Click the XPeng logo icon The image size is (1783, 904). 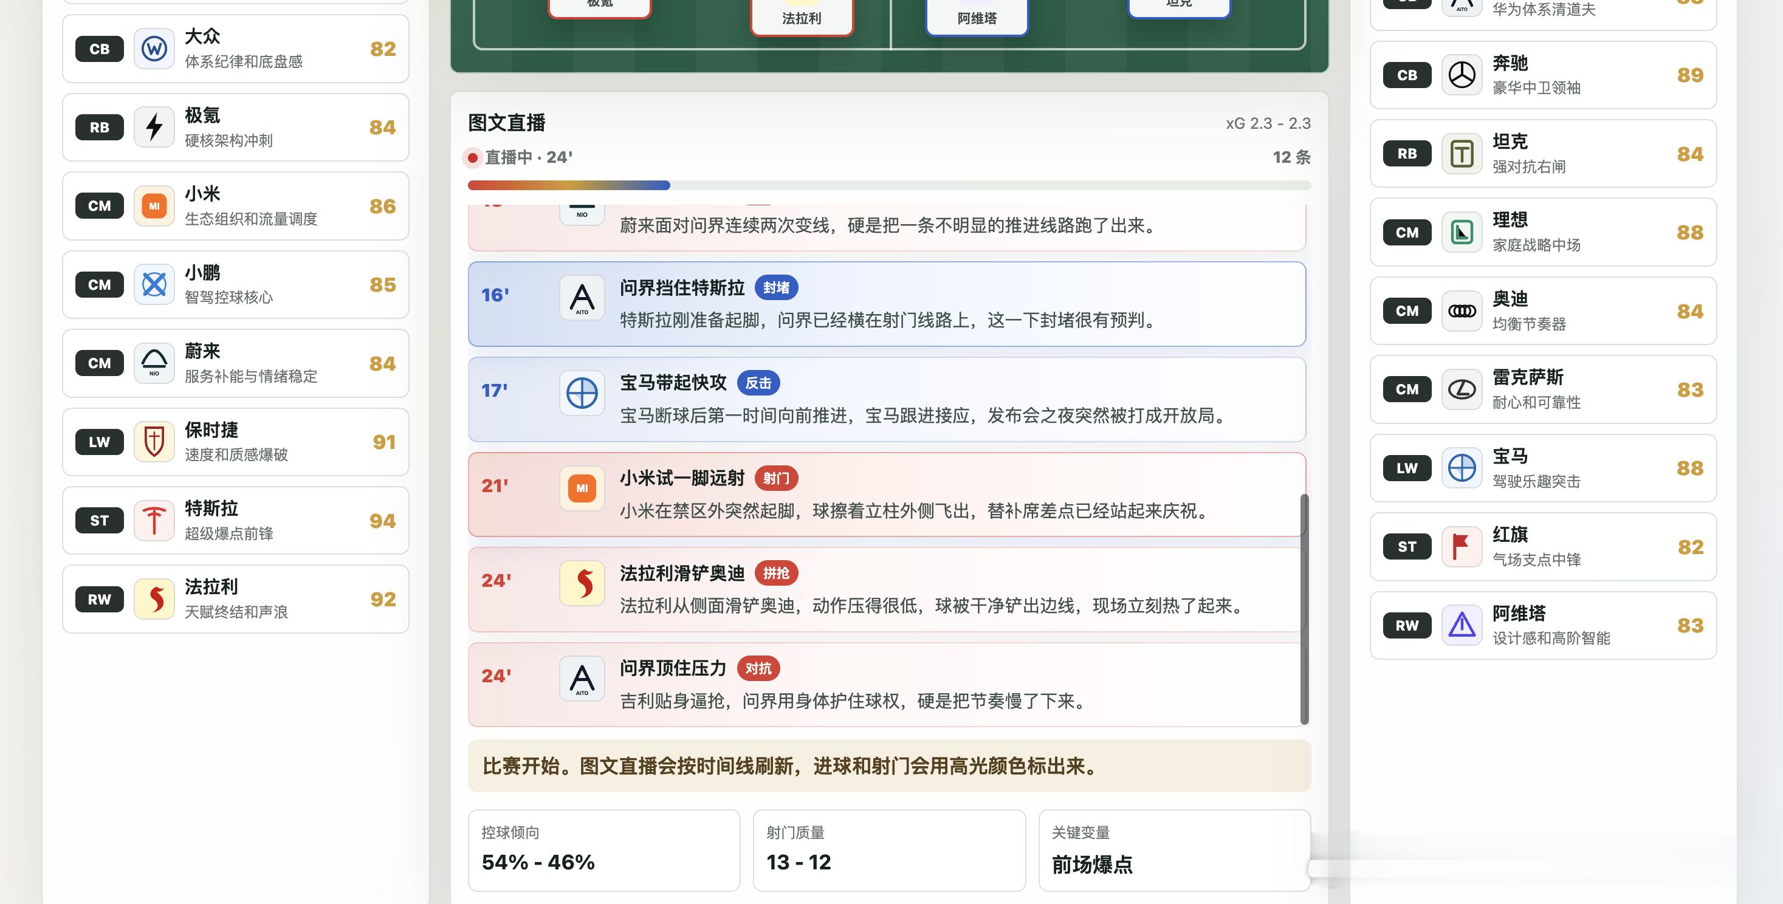[x=154, y=284]
